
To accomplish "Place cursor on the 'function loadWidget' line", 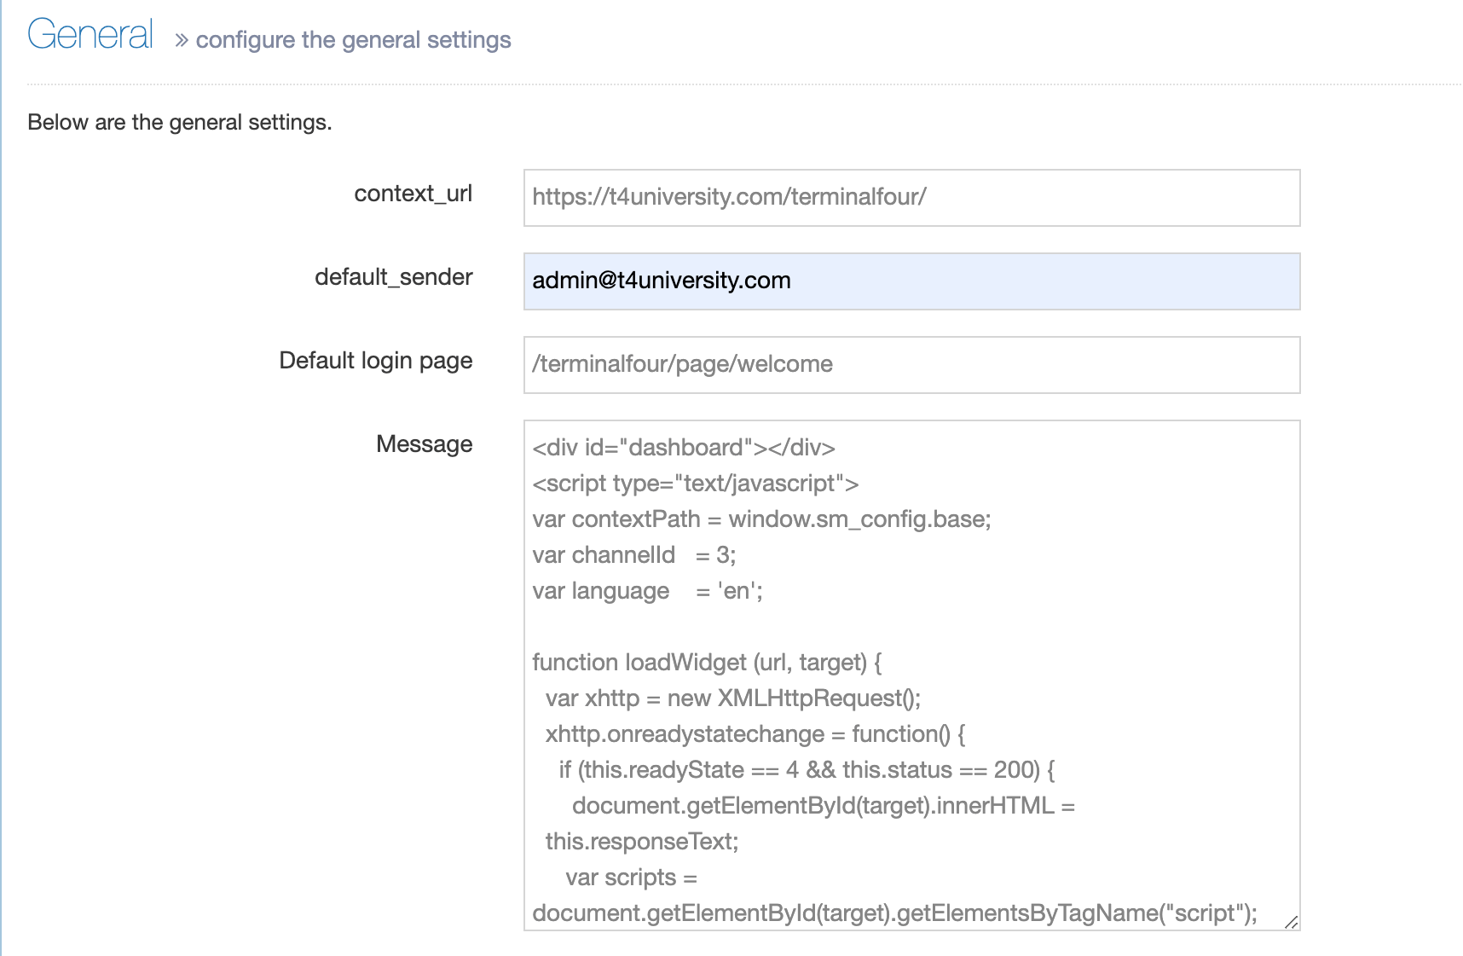I will [707, 663].
